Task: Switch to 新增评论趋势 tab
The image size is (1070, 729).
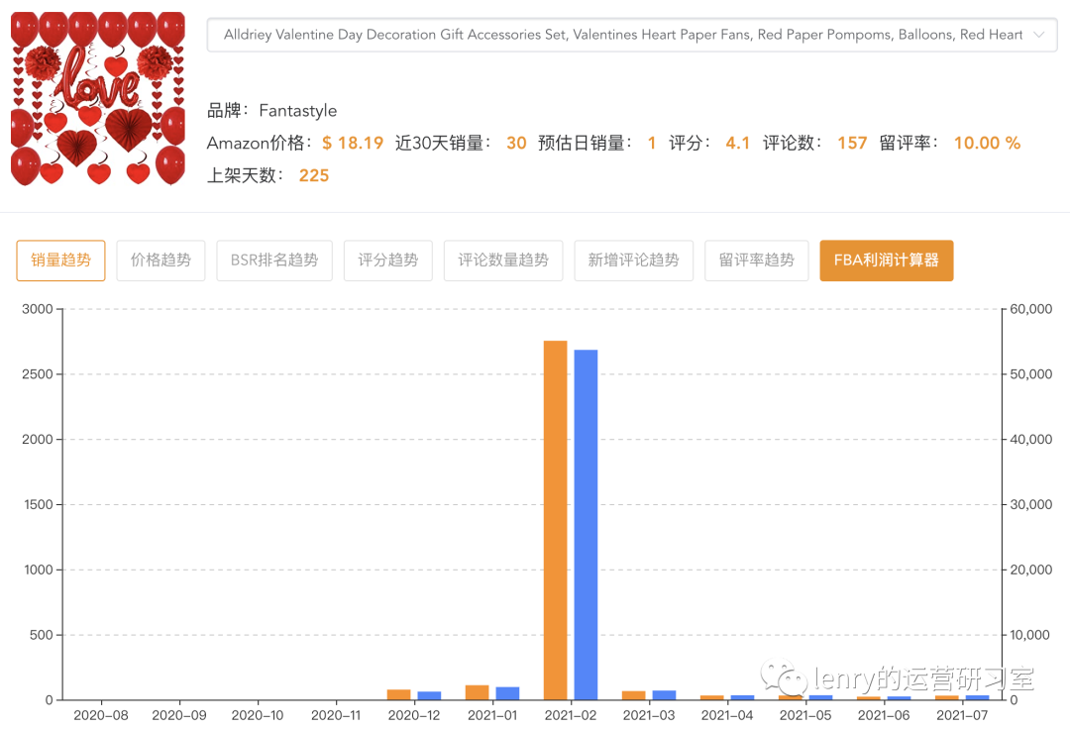Action: point(633,260)
